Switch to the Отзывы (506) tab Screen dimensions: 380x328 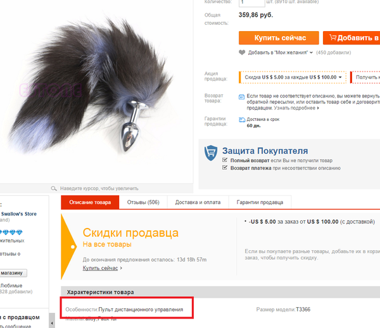click(143, 202)
